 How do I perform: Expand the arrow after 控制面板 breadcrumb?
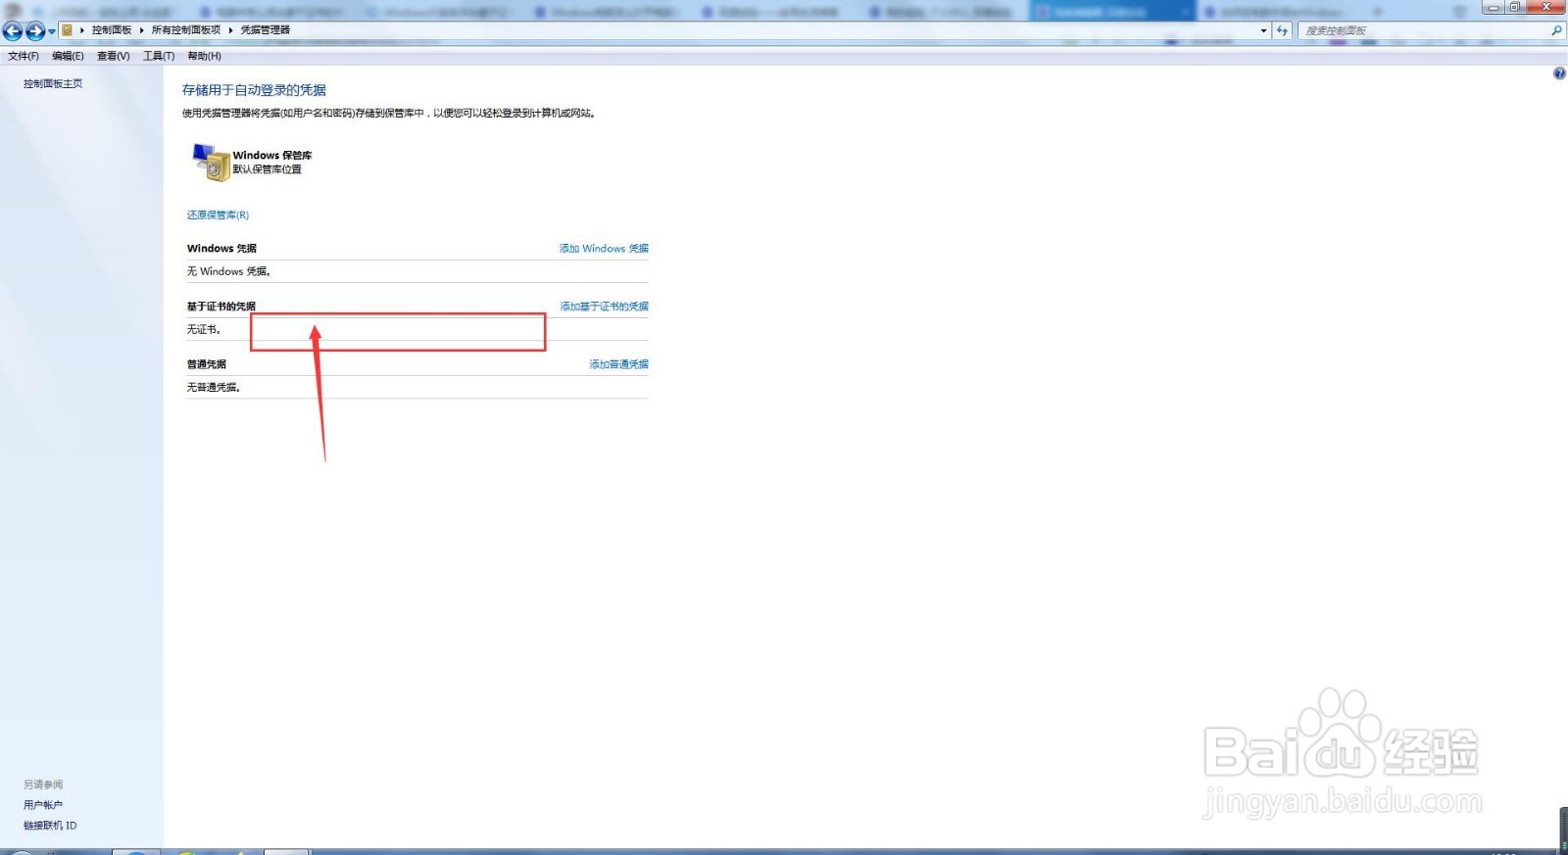[142, 30]
